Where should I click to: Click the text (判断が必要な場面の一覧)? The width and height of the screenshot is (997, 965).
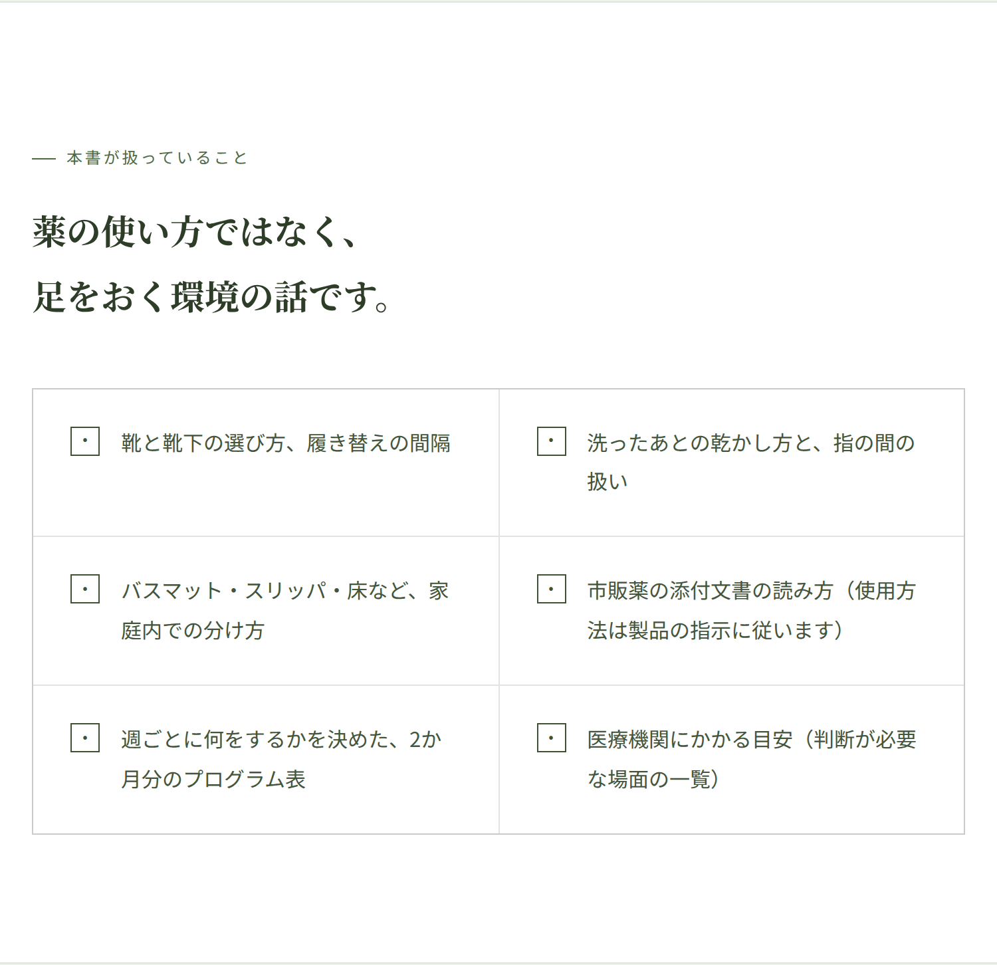coord(752,760)
